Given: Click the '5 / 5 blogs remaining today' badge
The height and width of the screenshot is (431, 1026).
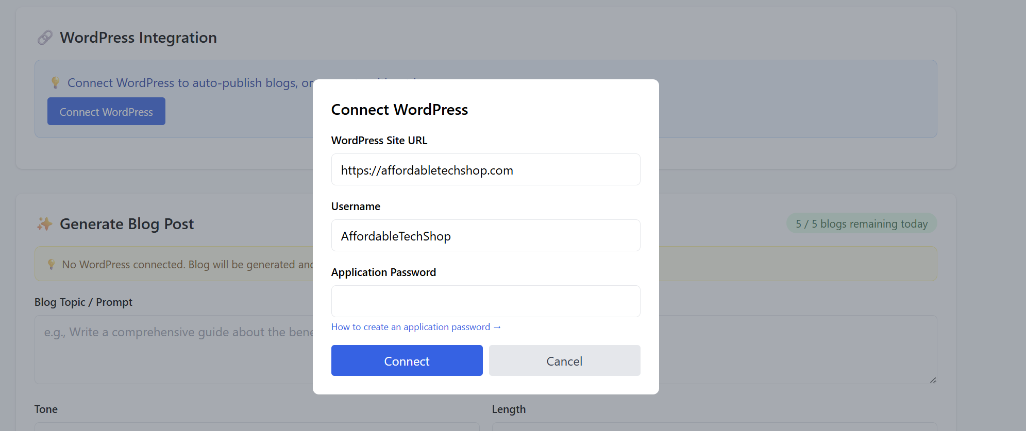Looking at the screenshot, I should click(x=861, y=224).
